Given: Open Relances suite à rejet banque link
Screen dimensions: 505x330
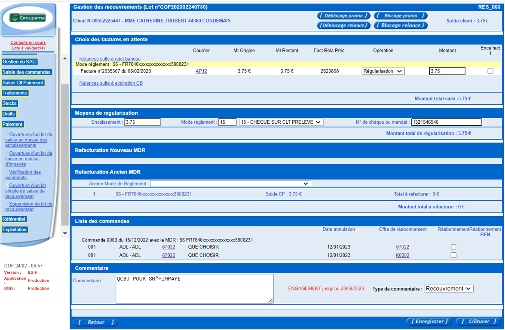Looking at the screenshot, I should point(110,58).
